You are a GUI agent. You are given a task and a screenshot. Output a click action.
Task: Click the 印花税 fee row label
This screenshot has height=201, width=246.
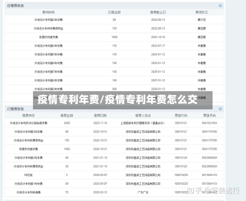point(29,175)
